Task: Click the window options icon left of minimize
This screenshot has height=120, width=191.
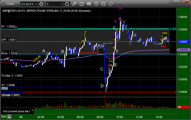Action: (x=172, y=2)
